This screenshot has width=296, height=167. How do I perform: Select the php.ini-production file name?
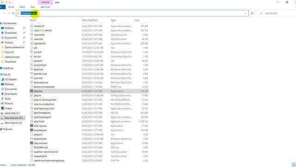pos(44,104)
